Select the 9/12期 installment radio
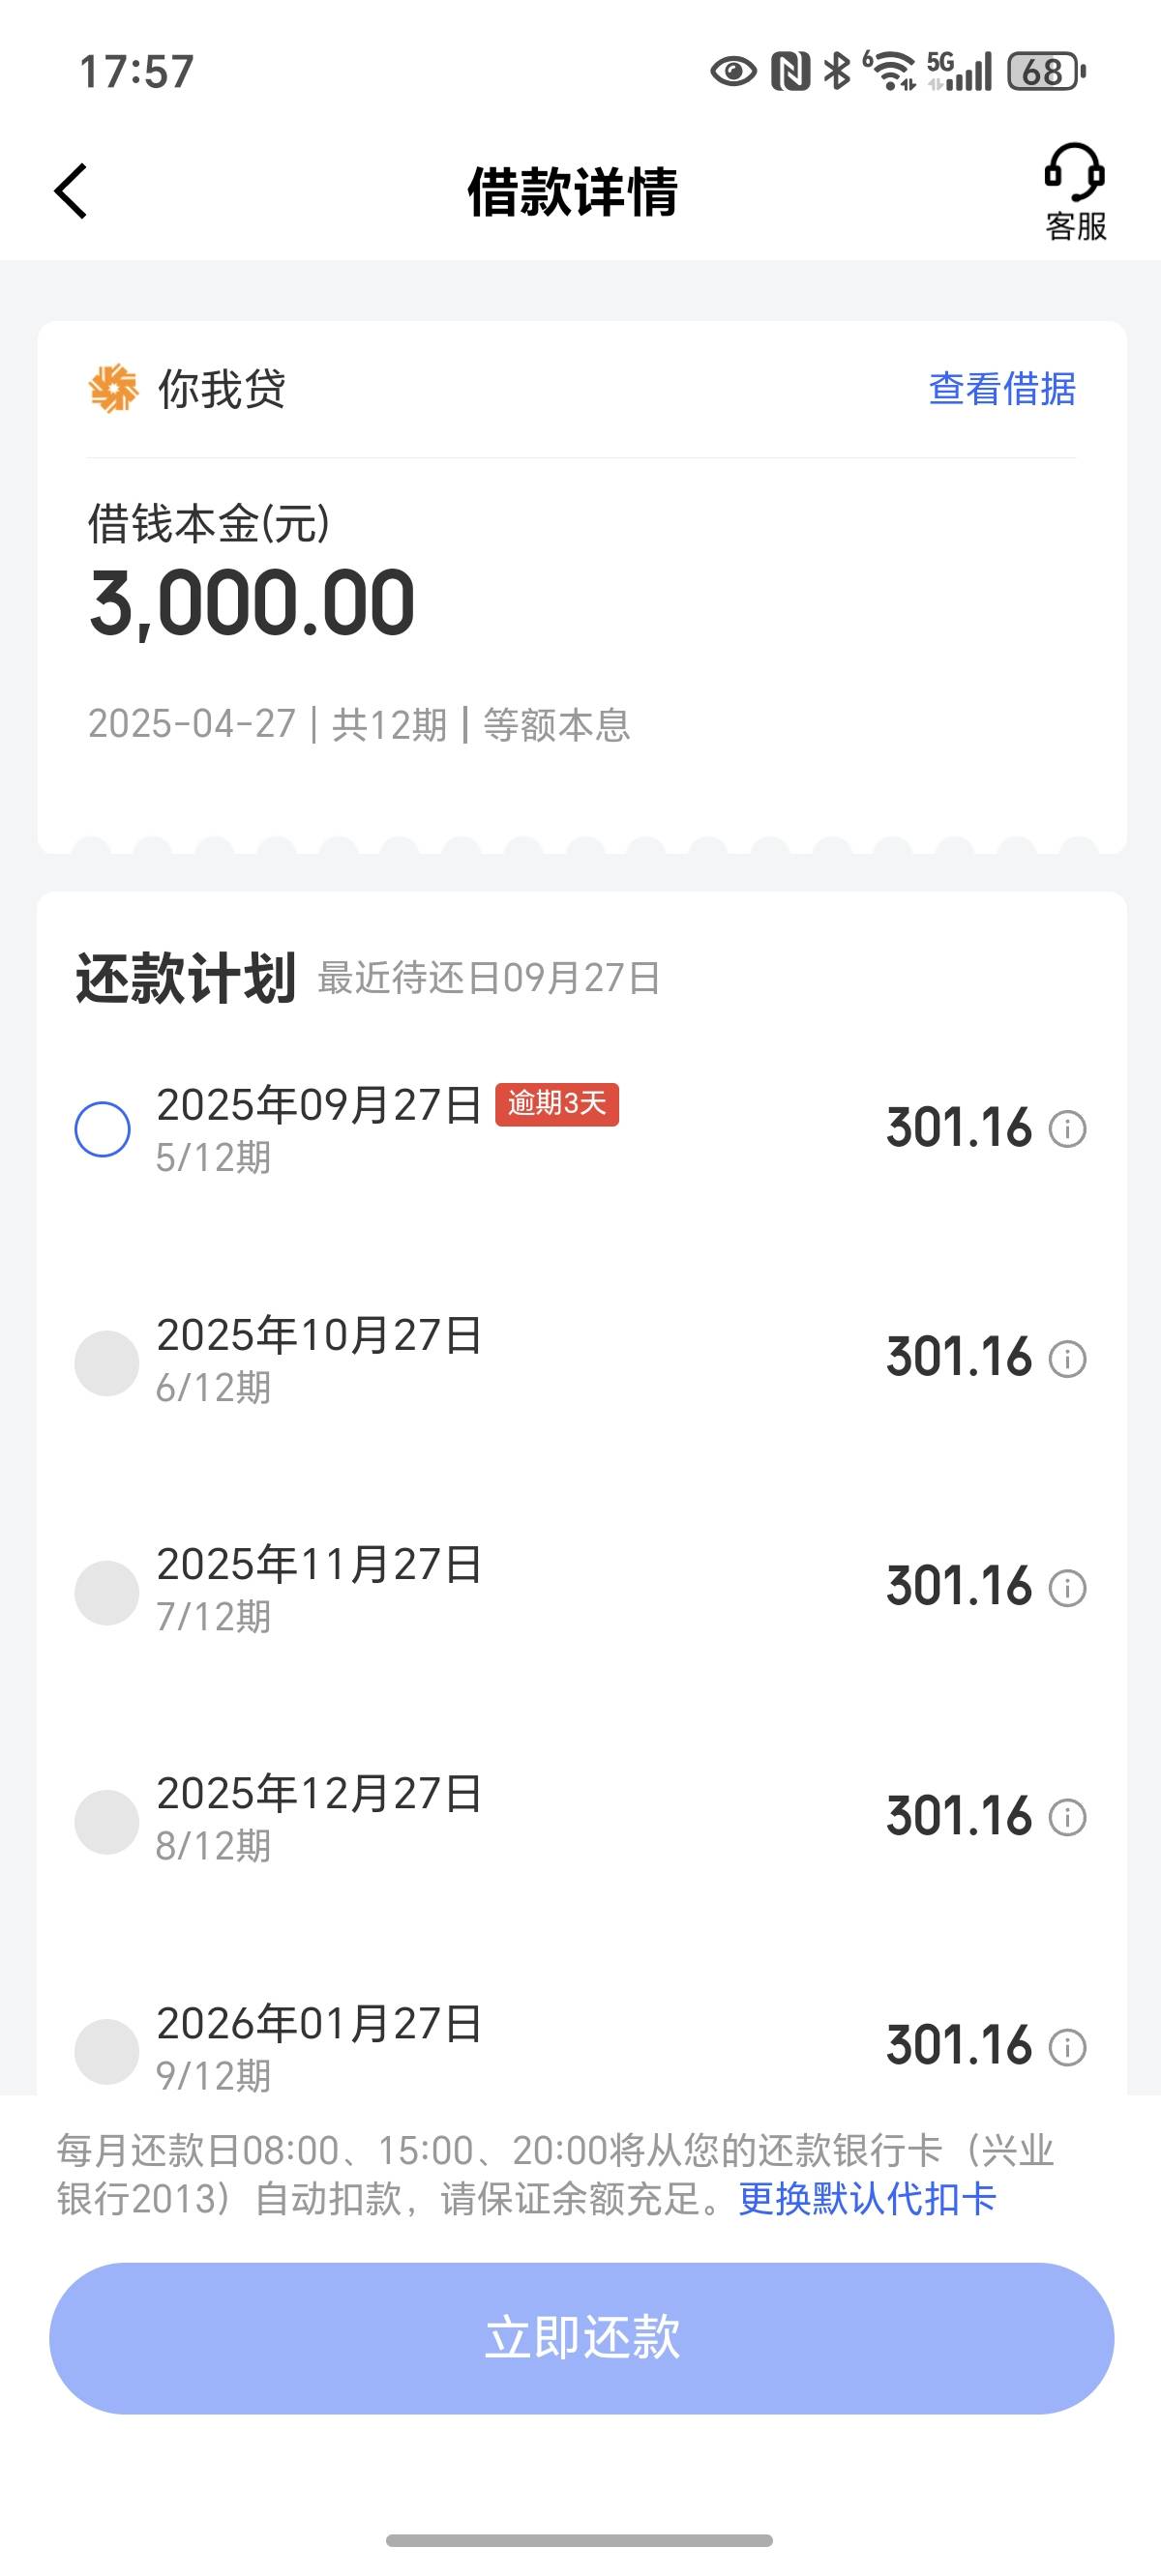The width and height of the screenshot is (1161, 2576). pyautogui.click(x=106, y=2050)
